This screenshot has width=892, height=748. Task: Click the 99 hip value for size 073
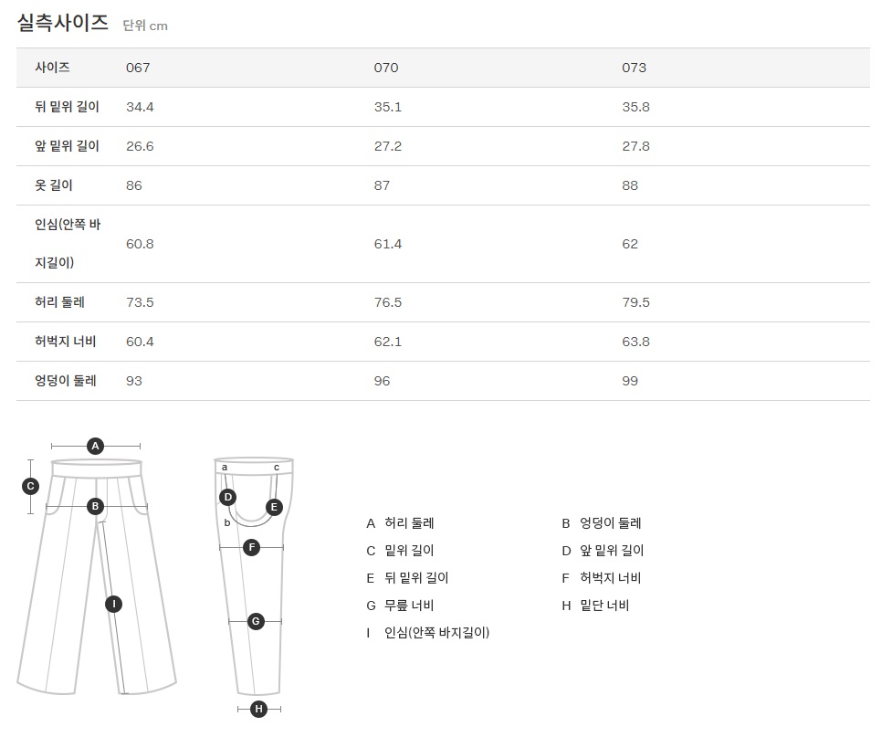point(630,381)
